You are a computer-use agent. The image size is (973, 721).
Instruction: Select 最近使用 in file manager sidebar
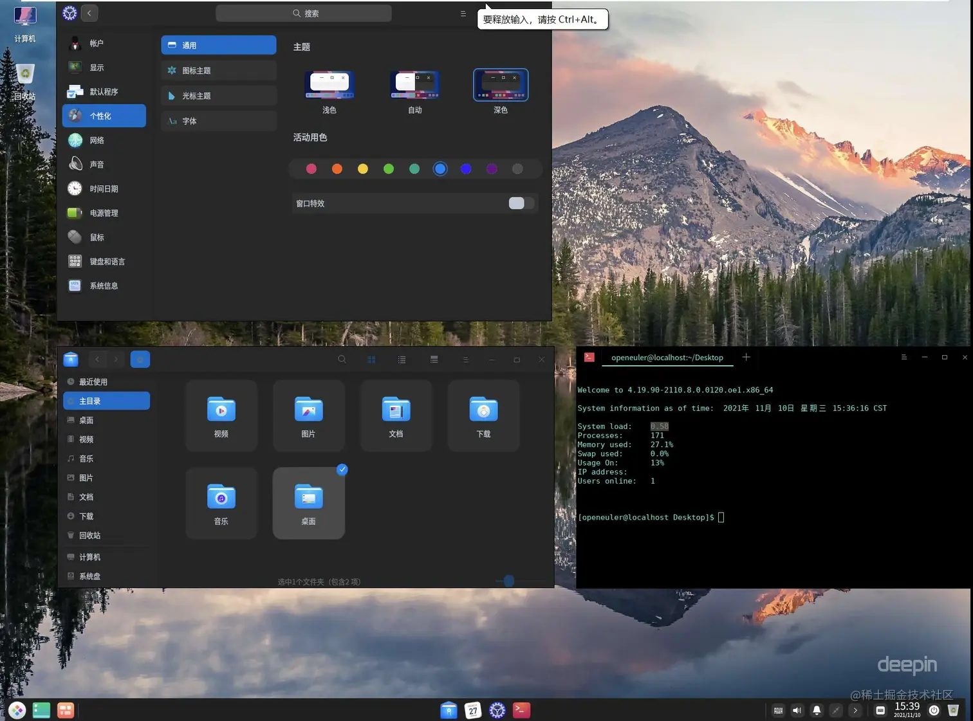(x=107, y=382)
